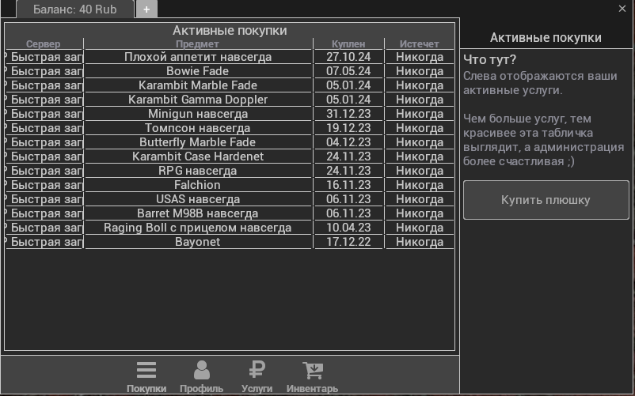Click purchase date 16.11.23
635x396 pixels.
pyautogui.click(x=348, y=185)
